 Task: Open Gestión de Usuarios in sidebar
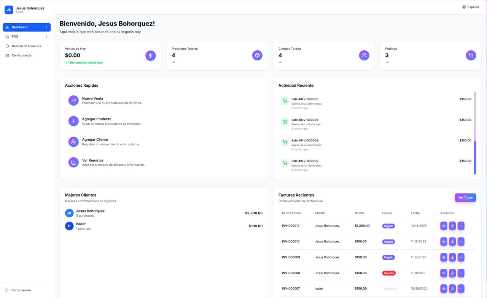26,46
